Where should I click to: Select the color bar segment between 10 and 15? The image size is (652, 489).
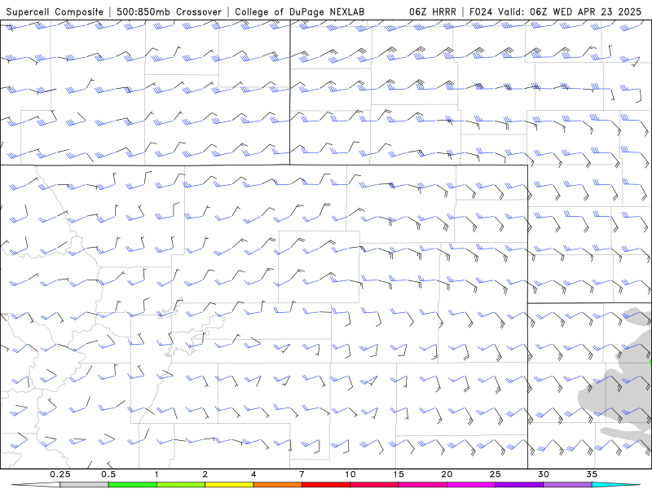pyautogui.click(x=374, y=485)
